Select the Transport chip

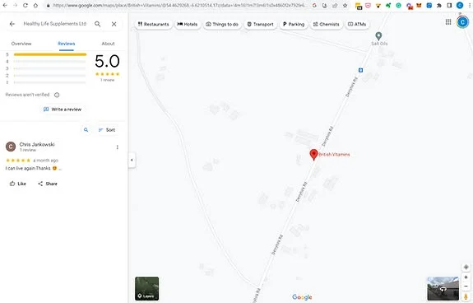point(260,24)
